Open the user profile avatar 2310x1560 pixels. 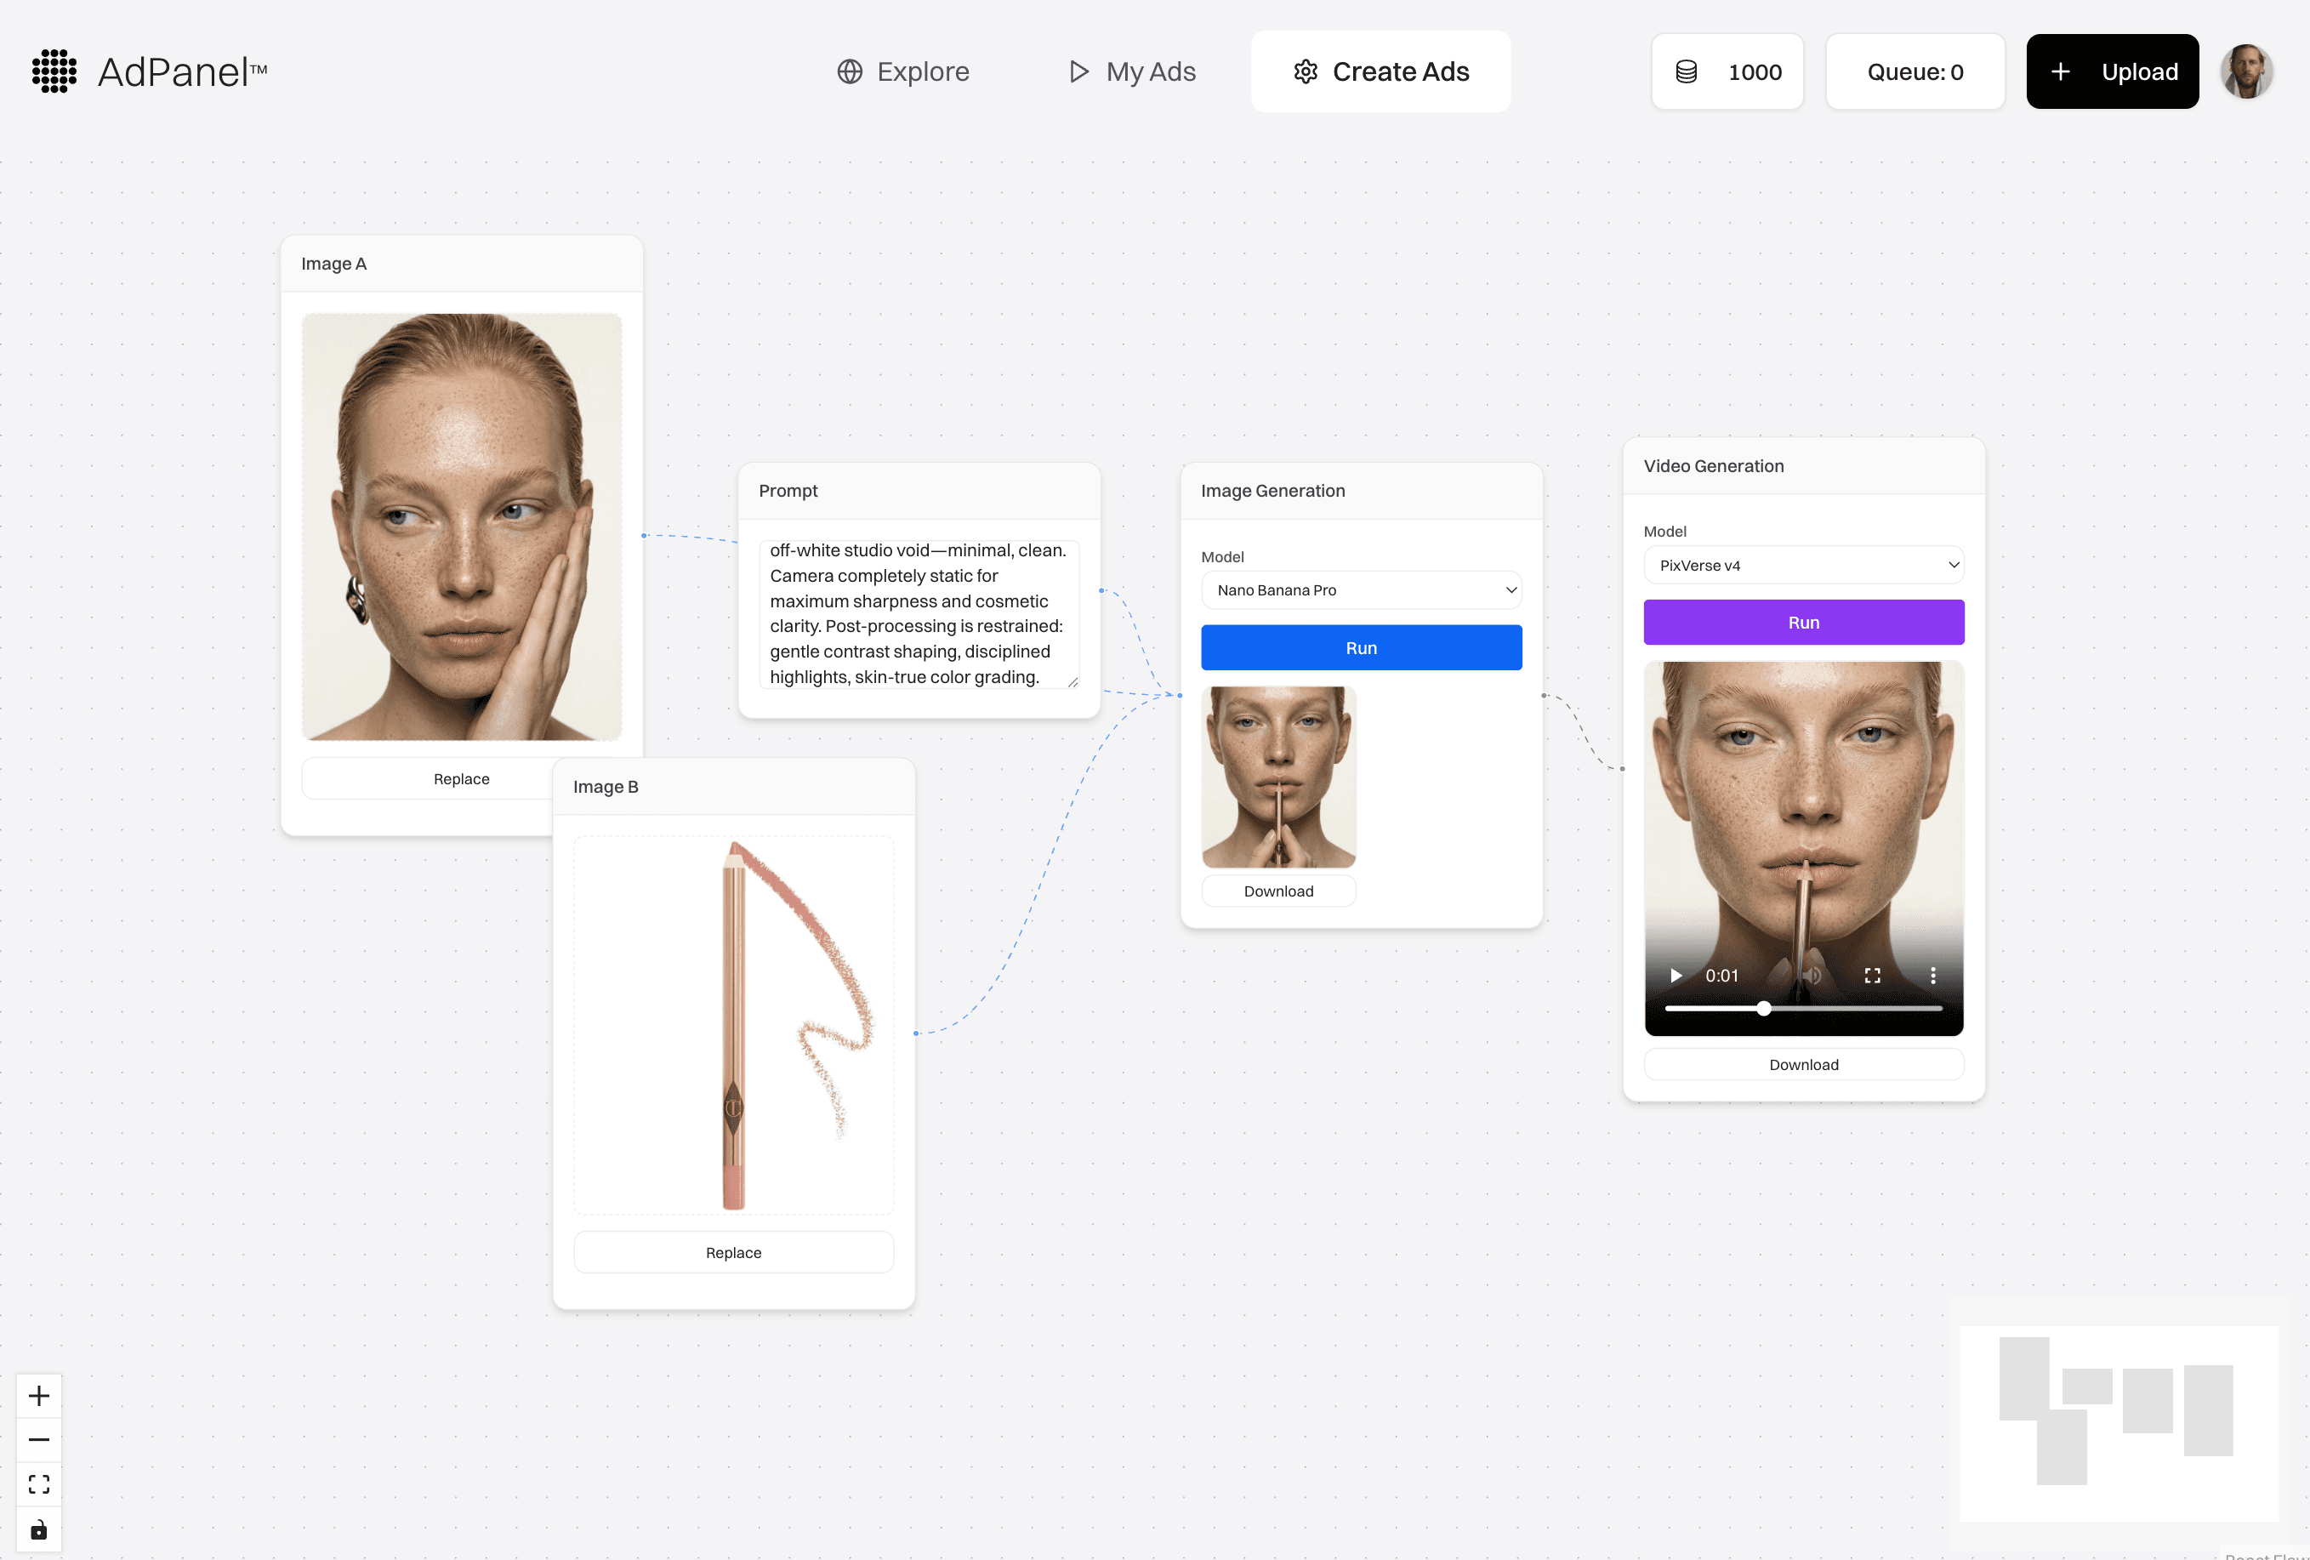(x=2246, y=71)
